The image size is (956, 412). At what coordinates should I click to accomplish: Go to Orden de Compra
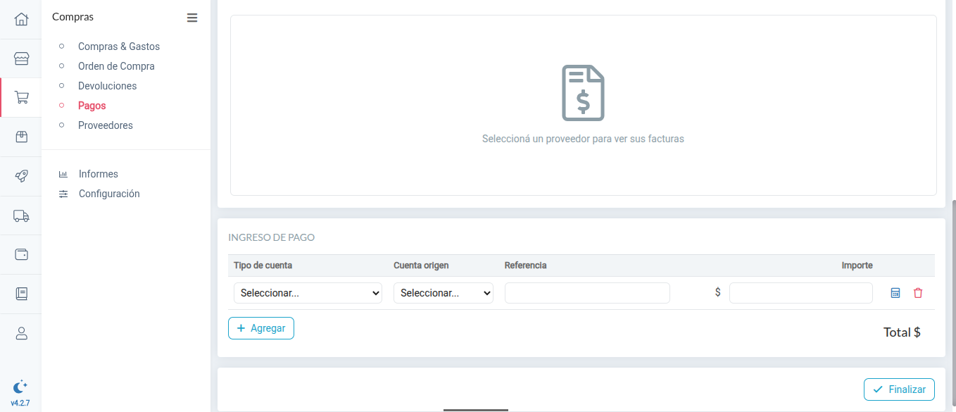pos(115,65)
